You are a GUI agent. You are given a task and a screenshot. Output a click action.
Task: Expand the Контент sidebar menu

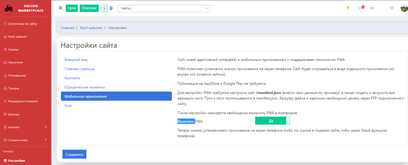[x=26, y=127]
